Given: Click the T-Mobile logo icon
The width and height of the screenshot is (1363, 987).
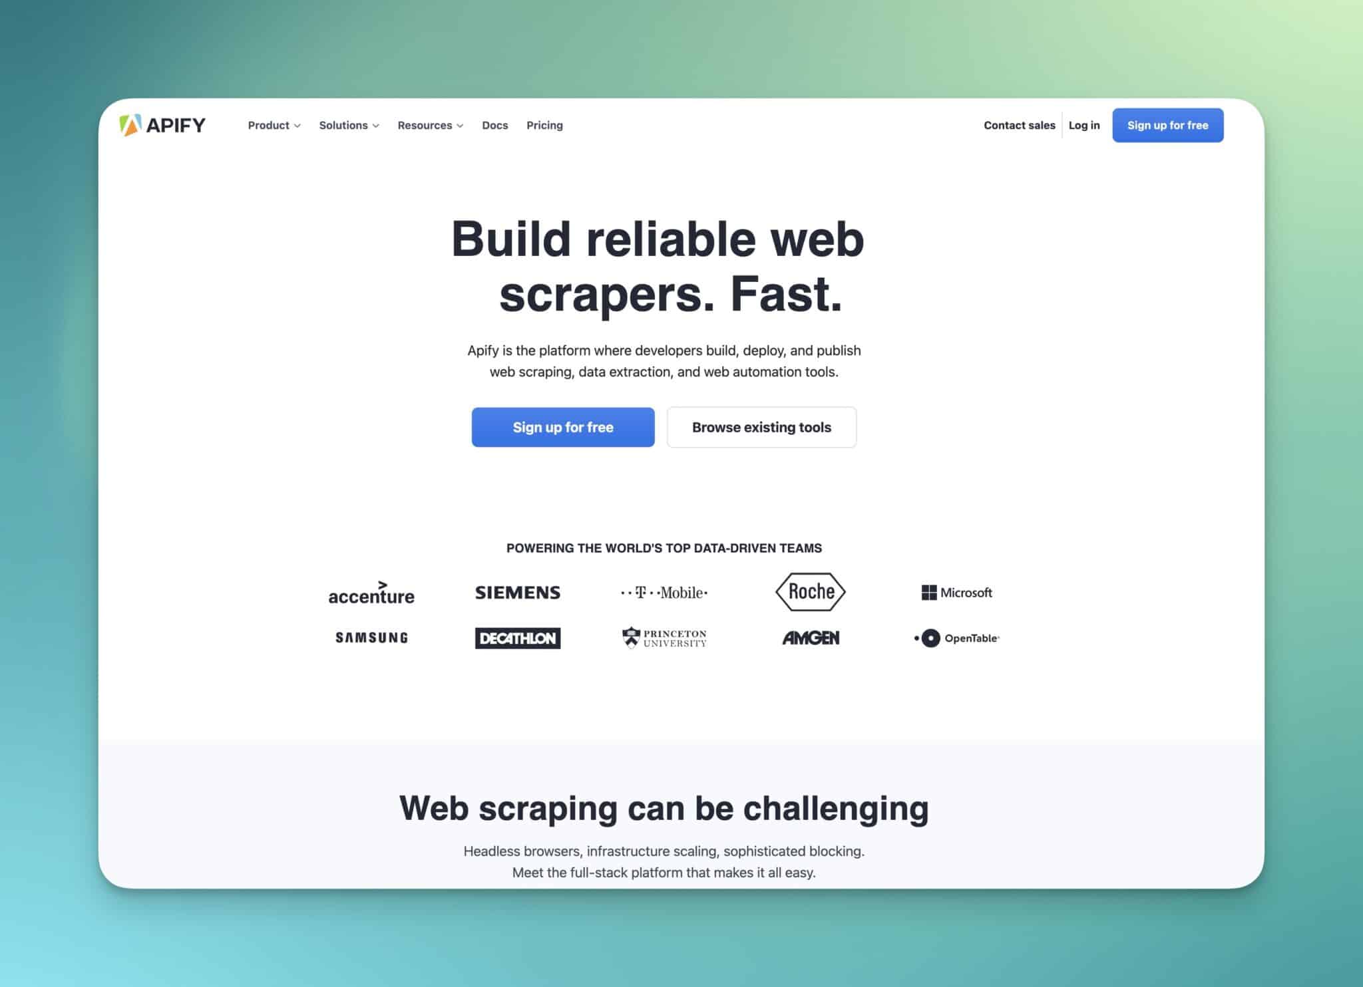Looking at the screenshot, I should 666,593.
